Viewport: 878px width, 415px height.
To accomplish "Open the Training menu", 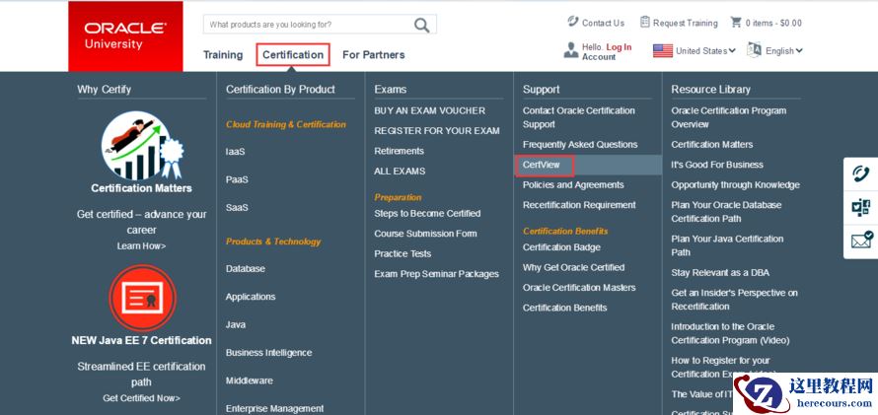I will [x=223, y=55].
